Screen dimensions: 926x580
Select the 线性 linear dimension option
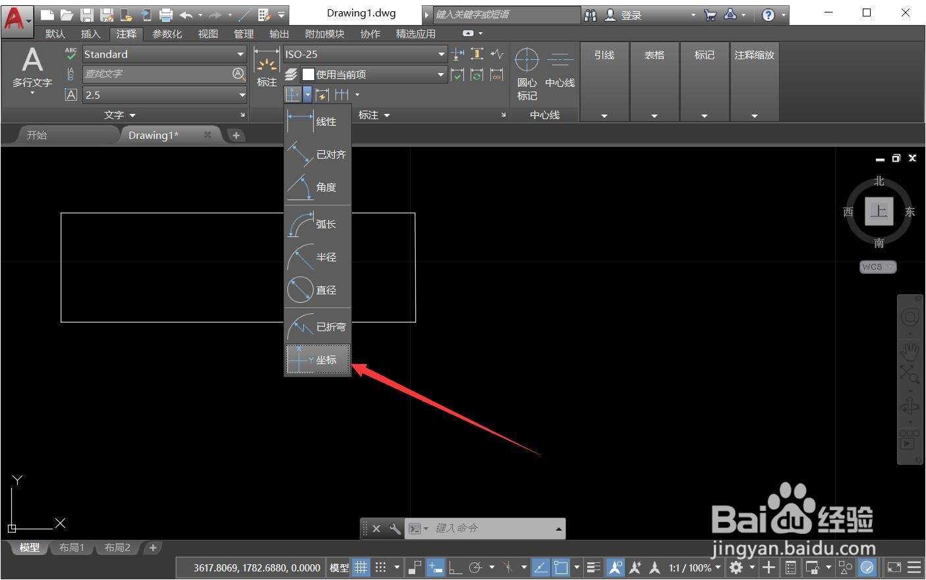317,122
